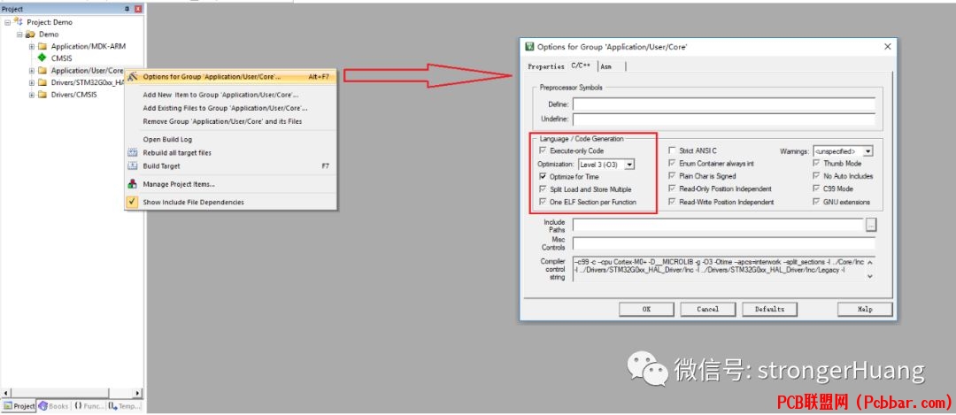Click the Manage Project Items icon
The width and height of the screenshot is (956, 415).
point(132,183)
